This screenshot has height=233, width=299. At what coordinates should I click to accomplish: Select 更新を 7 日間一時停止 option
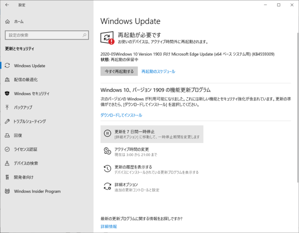tap(152, 134)
